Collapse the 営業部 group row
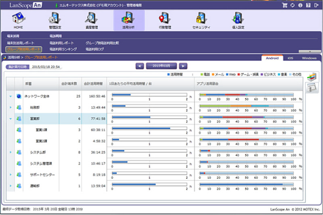Screen dimensions: 323x215 tap(10, 119)
